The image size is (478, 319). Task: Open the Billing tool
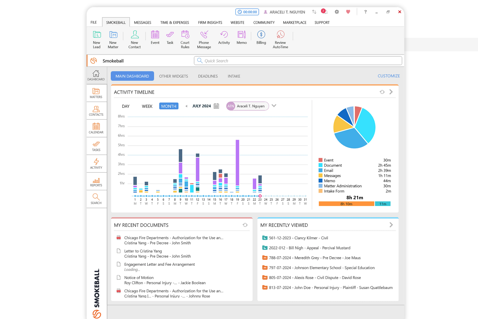coord(261,37)
